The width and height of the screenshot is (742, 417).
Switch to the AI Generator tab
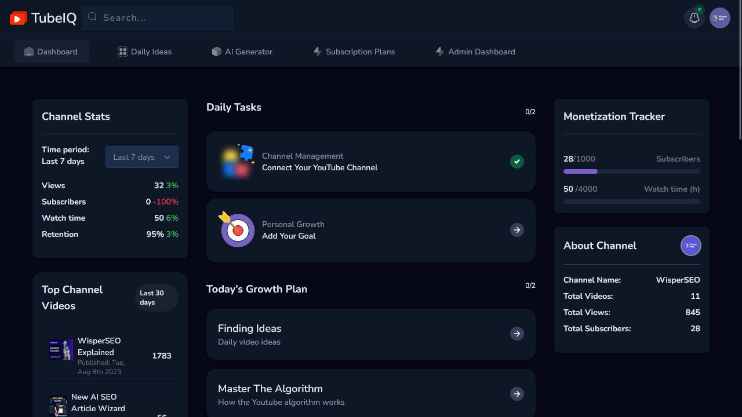(242, 52)
